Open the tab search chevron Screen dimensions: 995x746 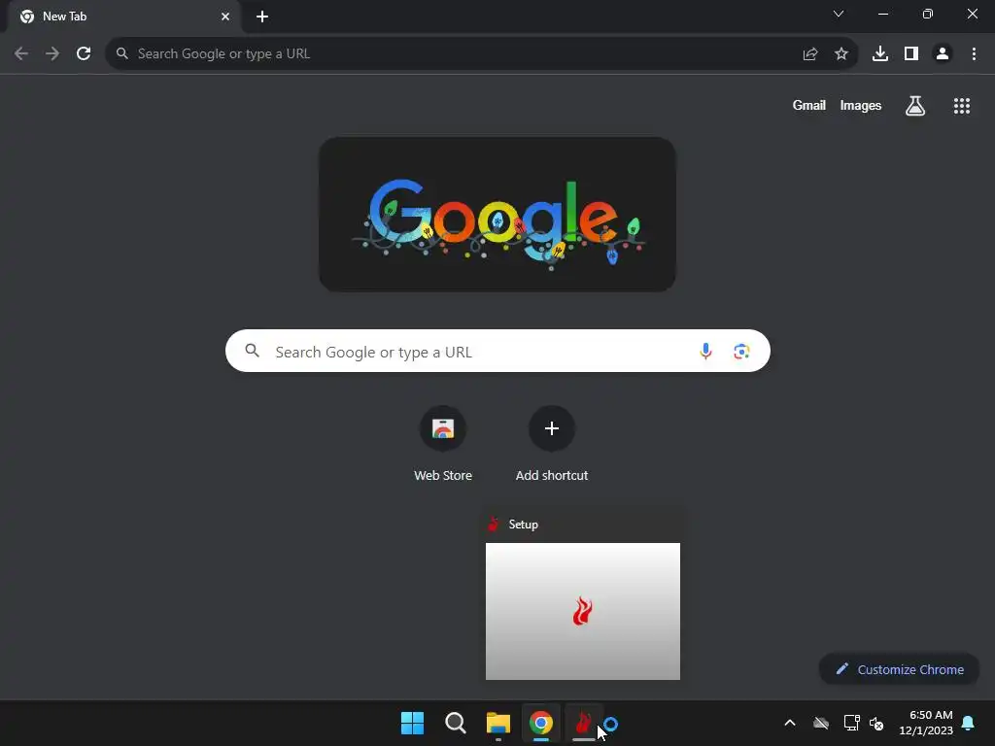839,14
